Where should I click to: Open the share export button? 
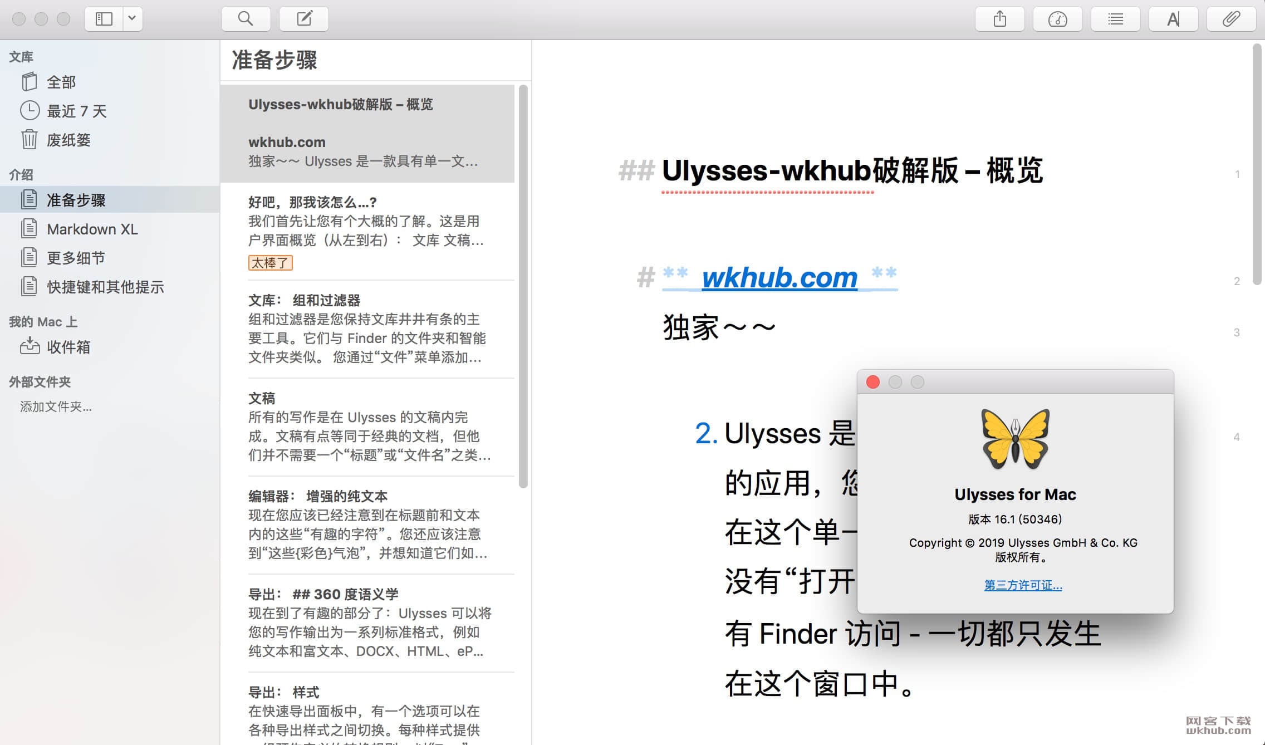1000,19
